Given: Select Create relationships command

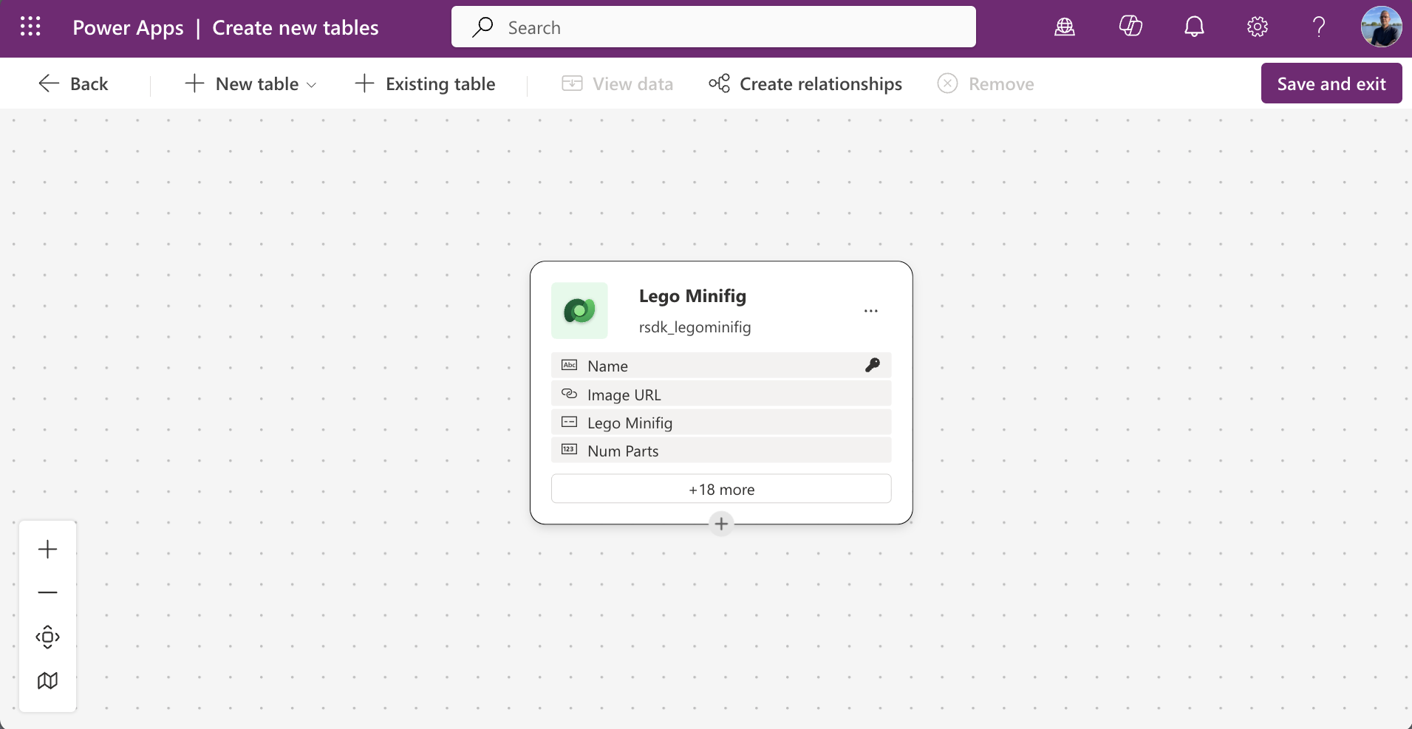Looking at the screenshot, I should point(805,84).
